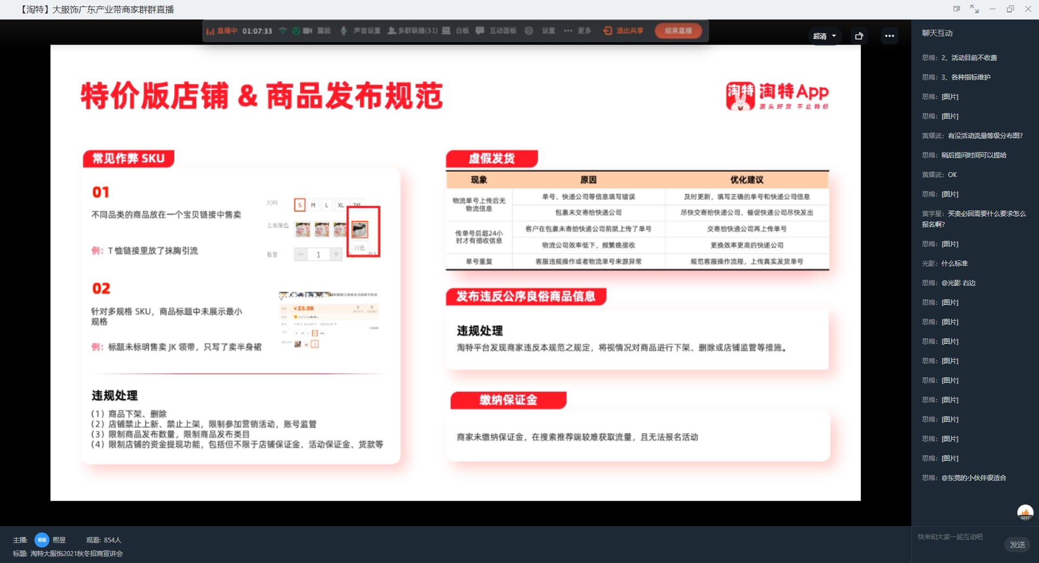Click the 聊天互动 chat panel header

tap(937, 33)
